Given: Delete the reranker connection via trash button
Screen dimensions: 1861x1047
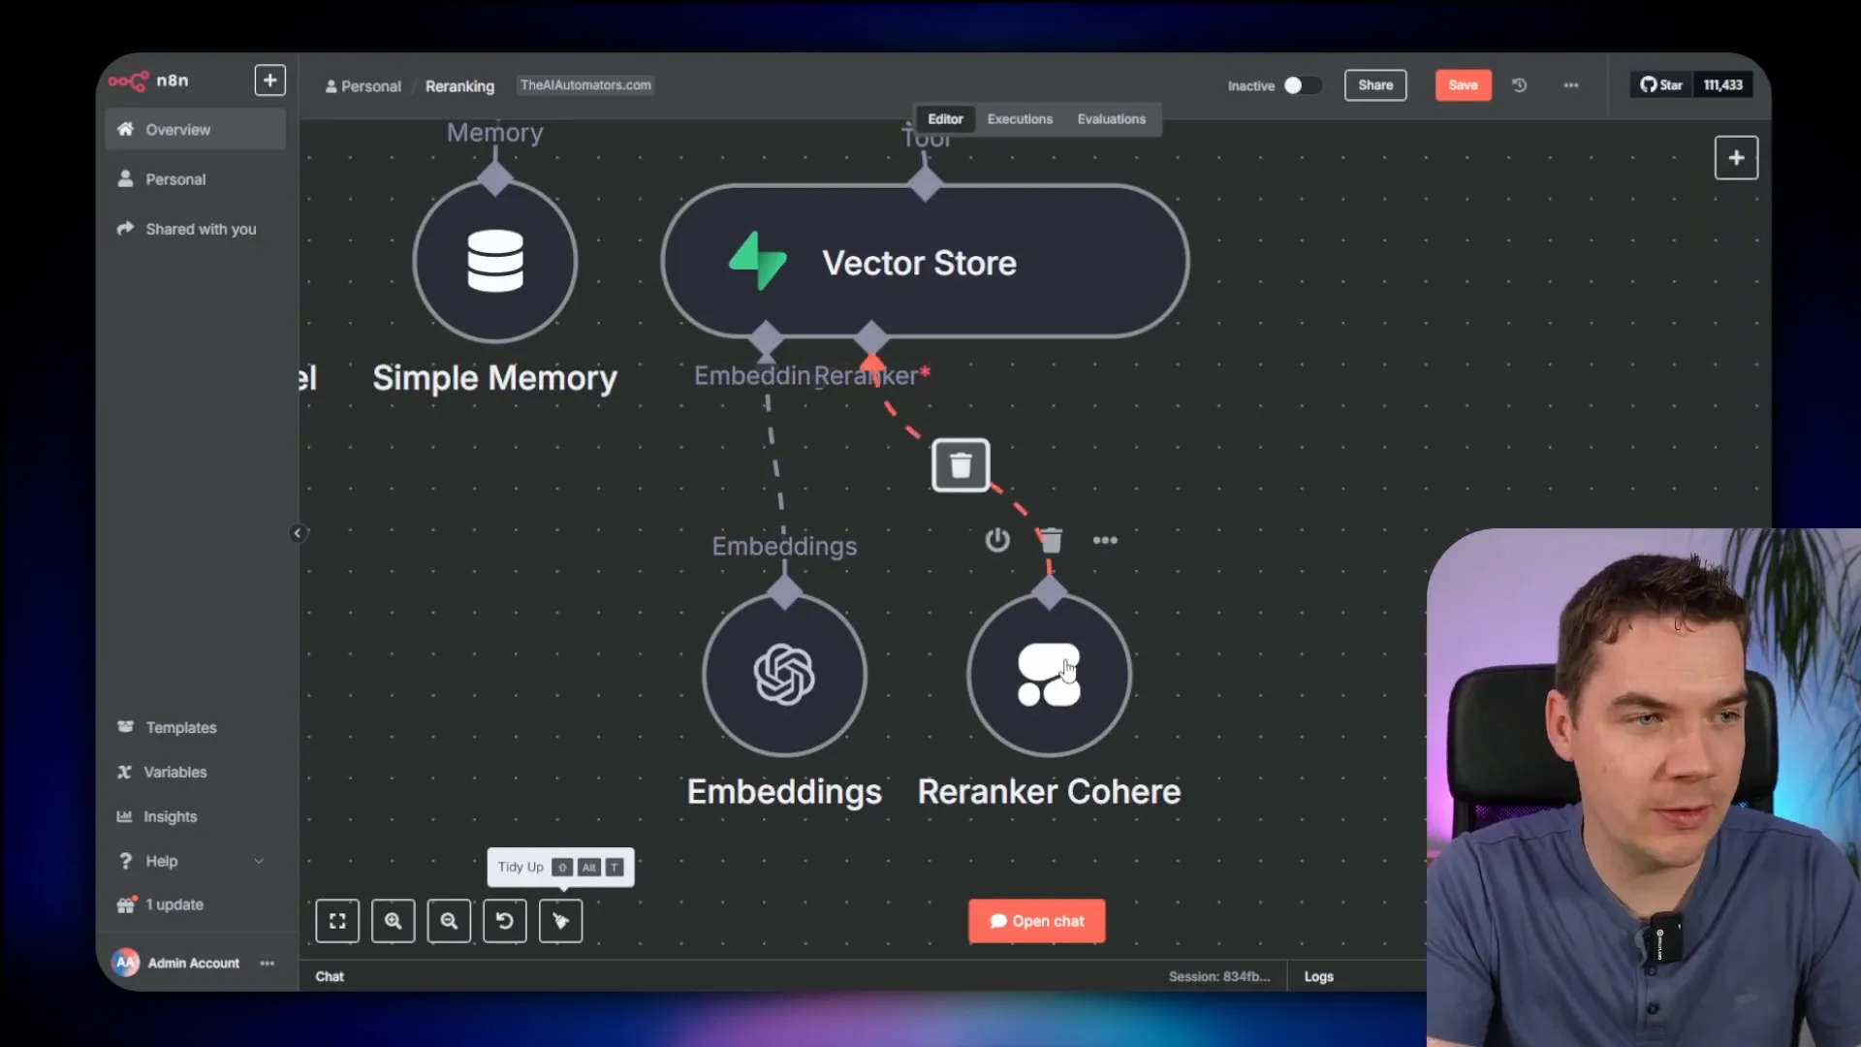Looking at the screenshot, I should [961, 465].
